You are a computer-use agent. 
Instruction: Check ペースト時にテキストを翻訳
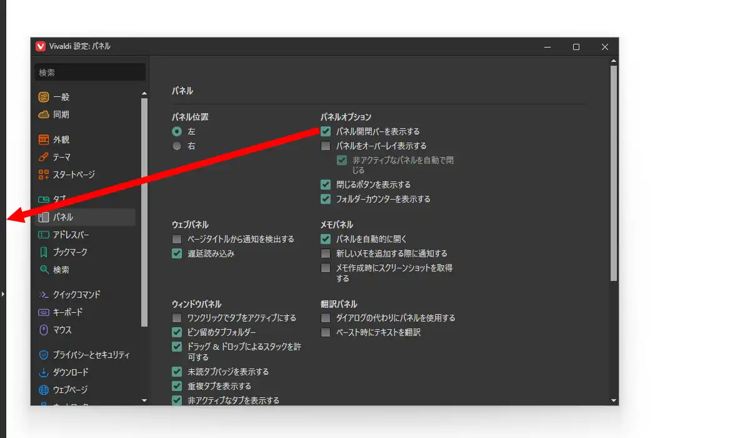tap(326, 332)
